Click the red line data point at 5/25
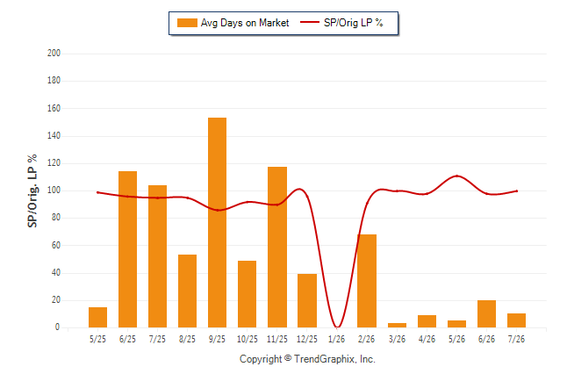 coord(97,192)
